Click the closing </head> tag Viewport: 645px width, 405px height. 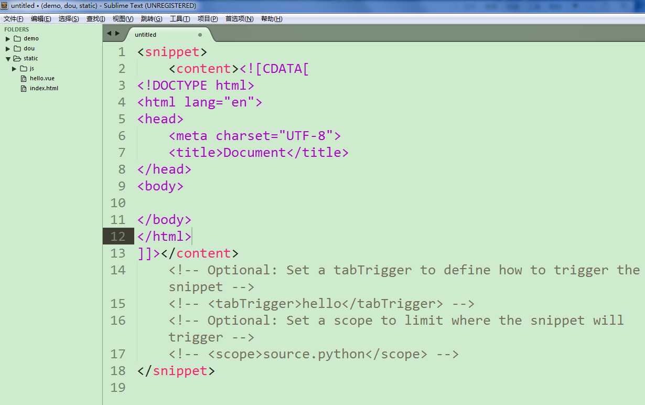pos(165,169)
